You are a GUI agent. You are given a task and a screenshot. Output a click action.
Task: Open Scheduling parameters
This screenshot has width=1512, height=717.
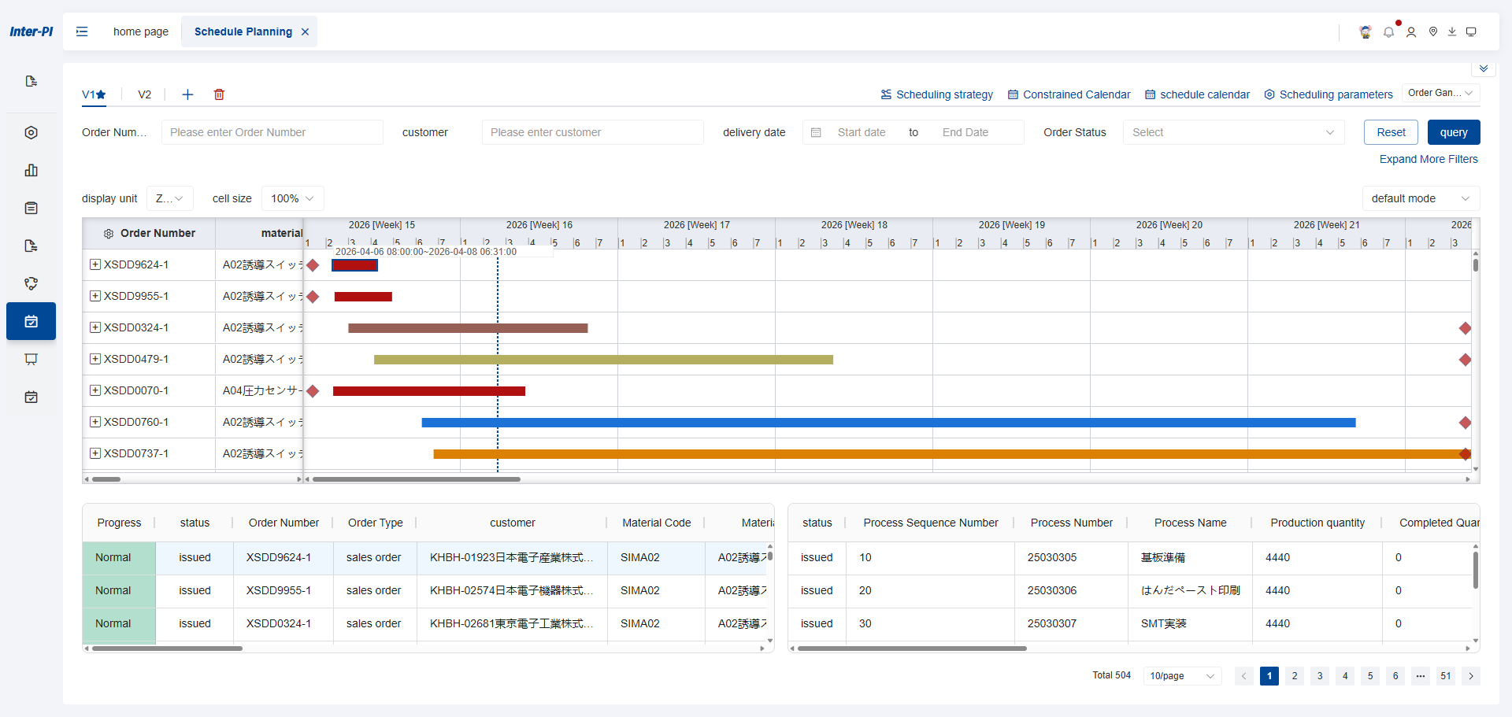(1329, 94)
